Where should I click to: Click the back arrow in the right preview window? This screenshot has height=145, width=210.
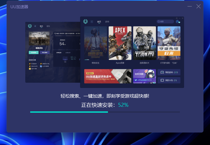pos(92,22)
